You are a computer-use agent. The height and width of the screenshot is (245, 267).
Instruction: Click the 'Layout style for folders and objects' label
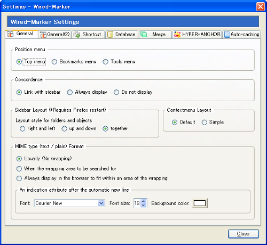[x=54, y=120]
